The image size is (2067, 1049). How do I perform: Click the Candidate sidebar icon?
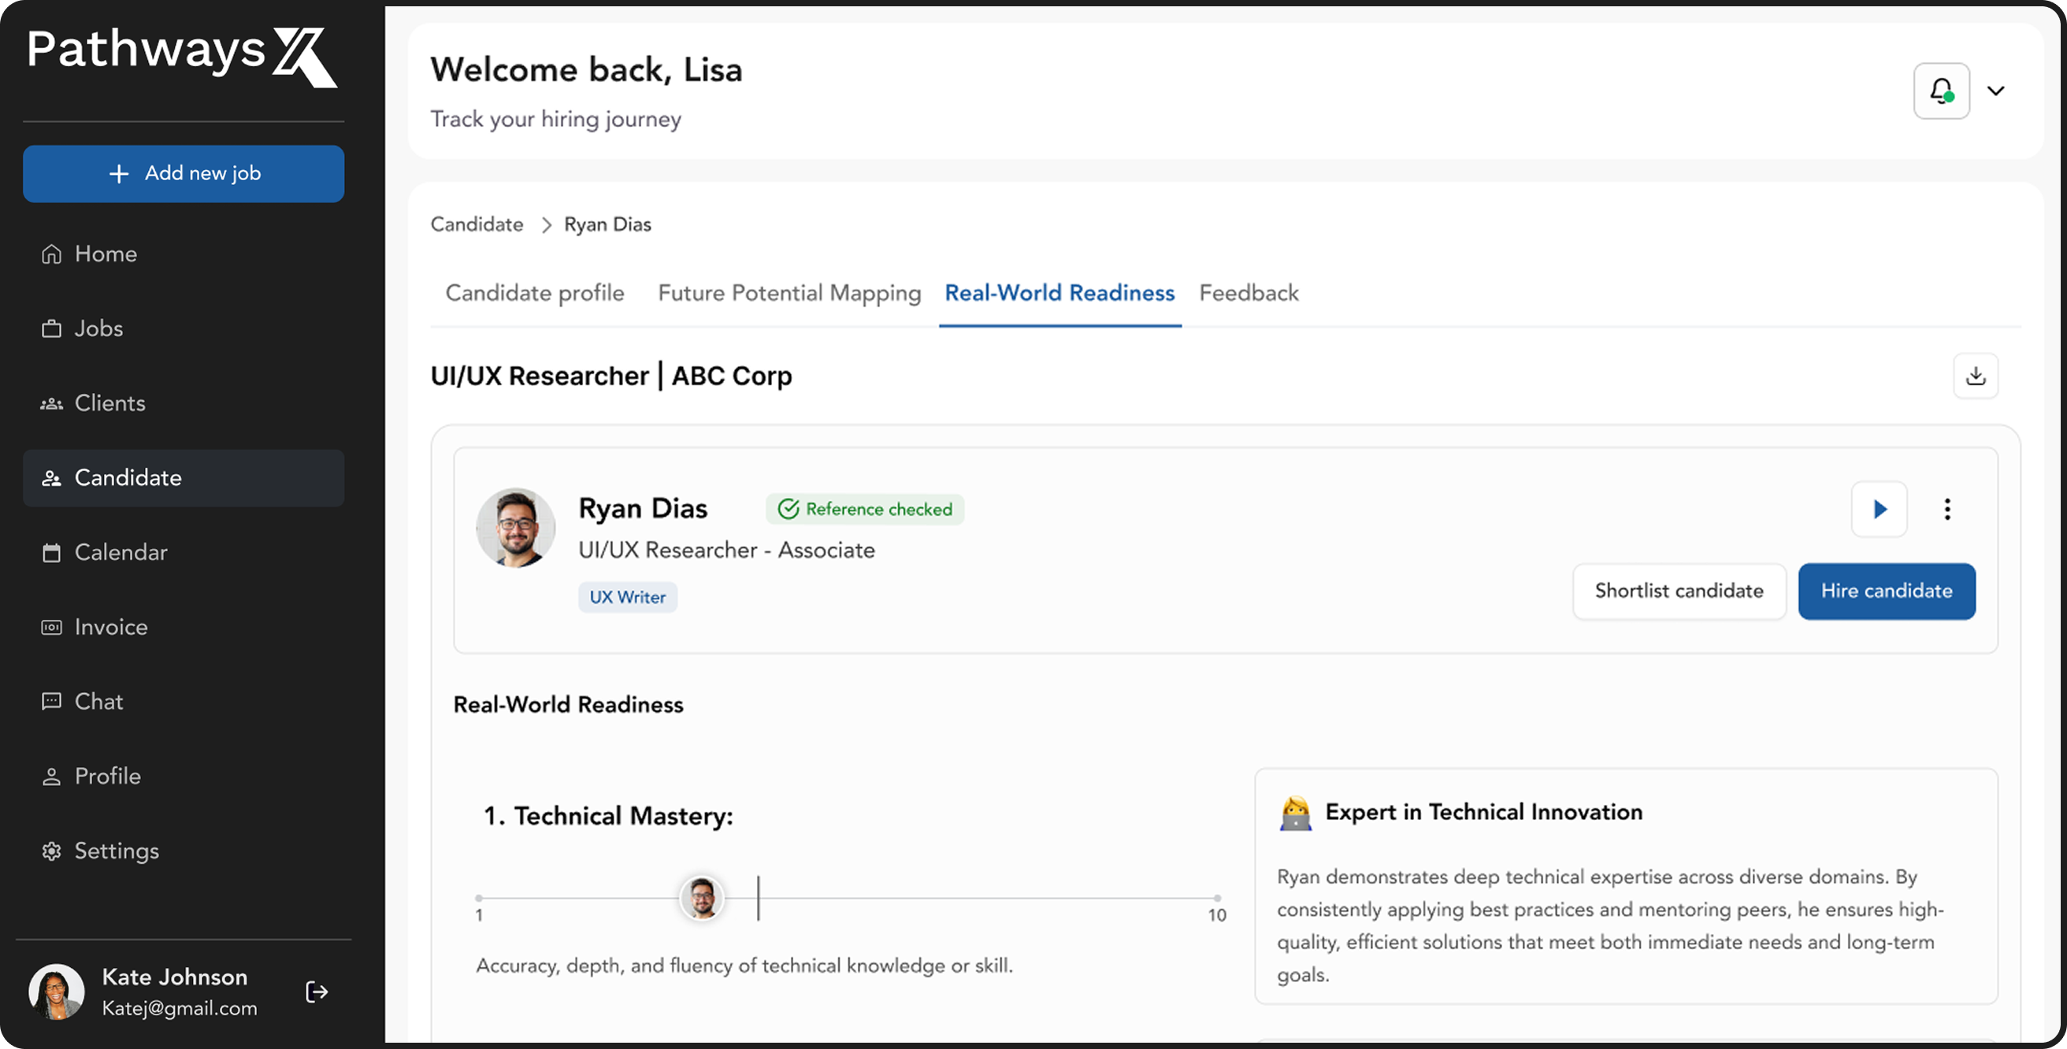pyautogui.click(x=51, y=478)
